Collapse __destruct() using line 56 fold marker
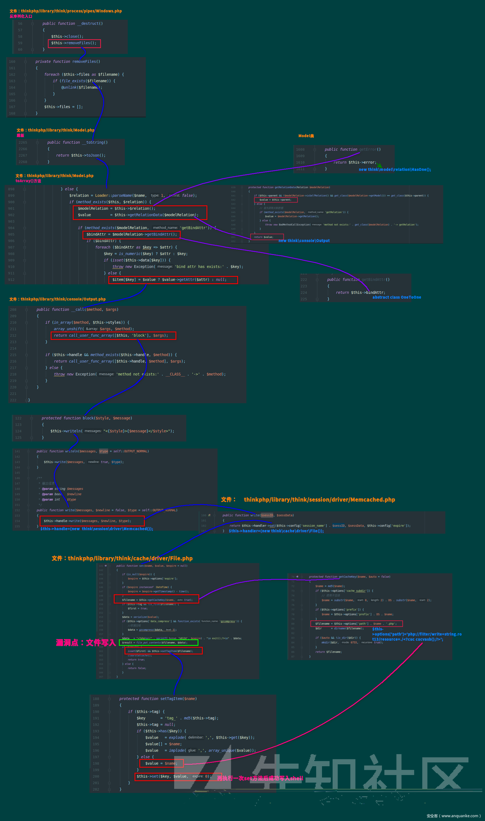Screen dimensions: 485x821 click(32, 23)
